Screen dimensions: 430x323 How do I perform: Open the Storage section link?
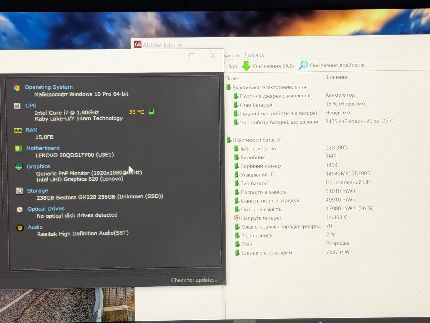pos(37,191)
